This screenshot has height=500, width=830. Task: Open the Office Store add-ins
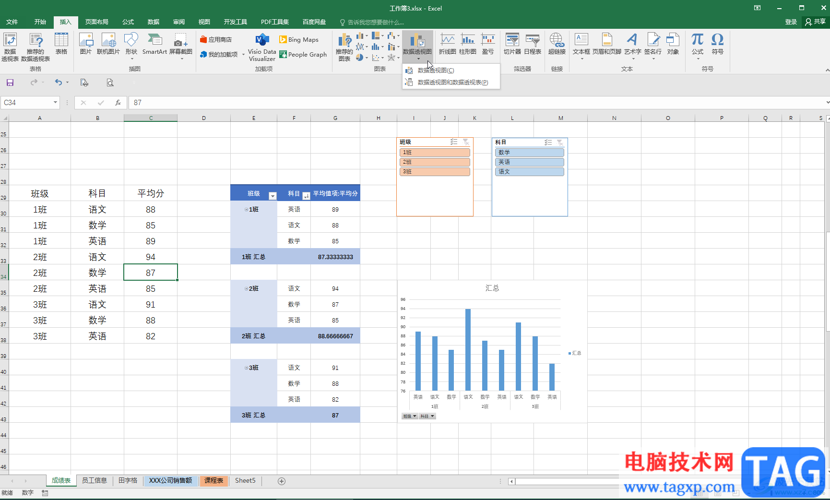coord(216,39)
